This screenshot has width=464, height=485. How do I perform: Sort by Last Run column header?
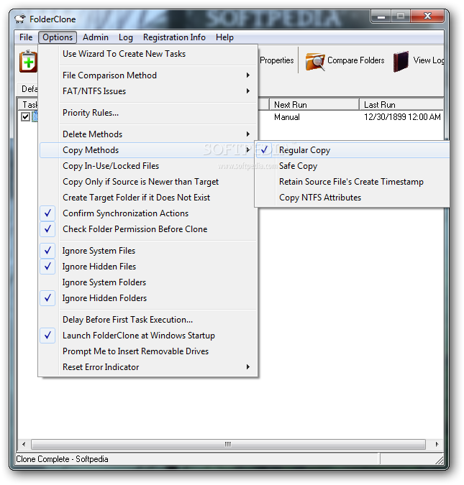(401, 105)
